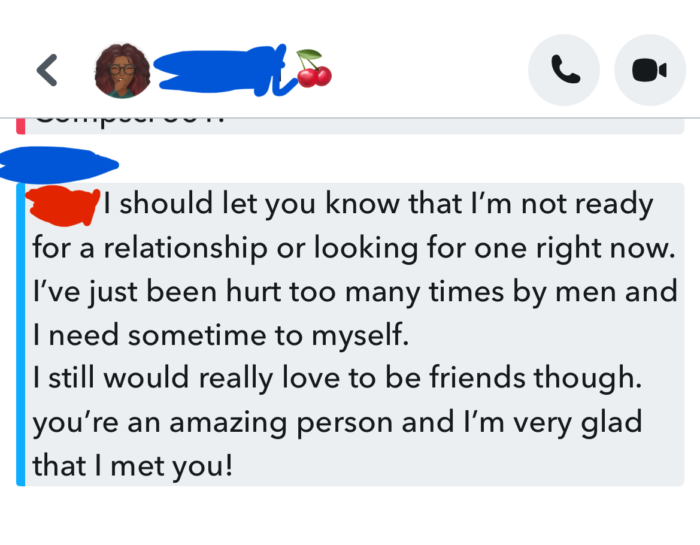Start a voice call with the phone icon
The height and width of the screenshot is (545, 700).
[563, 70]
